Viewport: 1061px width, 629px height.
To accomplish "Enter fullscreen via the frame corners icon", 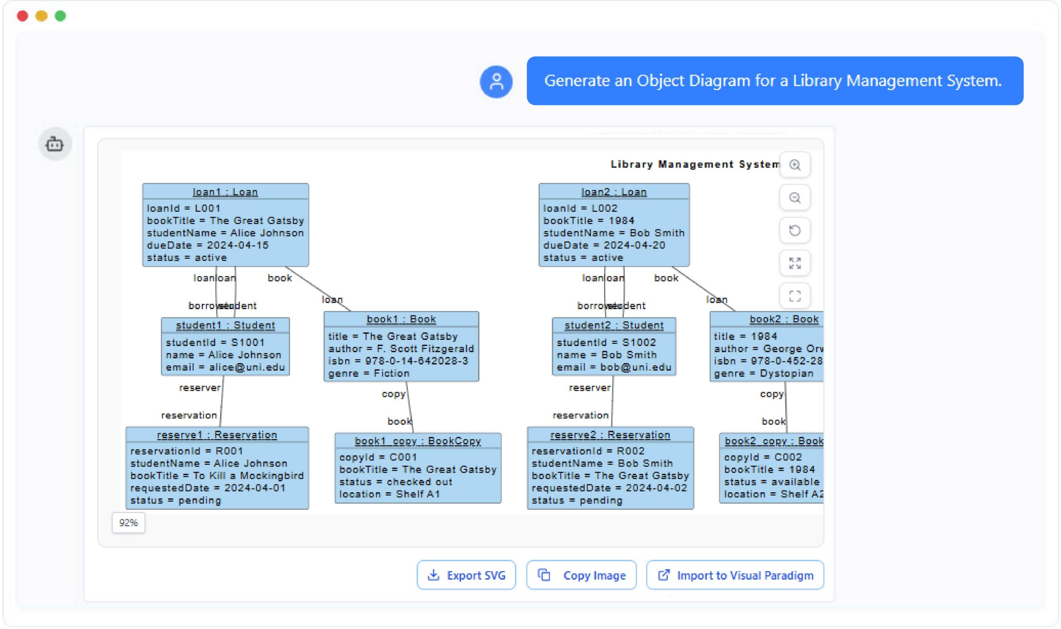I will pyautogui.click(x=795, y=296).
